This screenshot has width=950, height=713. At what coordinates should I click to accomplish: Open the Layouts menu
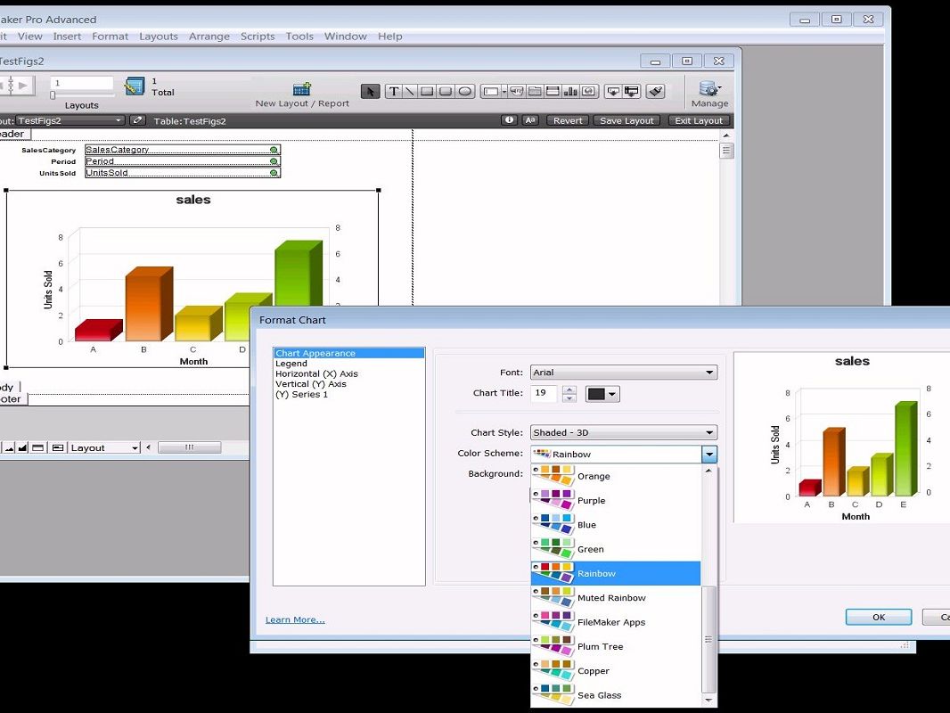click(158, 37)
